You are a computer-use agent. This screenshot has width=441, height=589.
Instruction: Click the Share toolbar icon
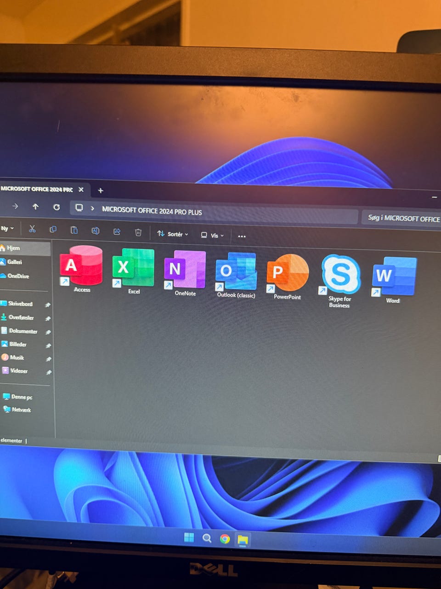tap(117, 231)
